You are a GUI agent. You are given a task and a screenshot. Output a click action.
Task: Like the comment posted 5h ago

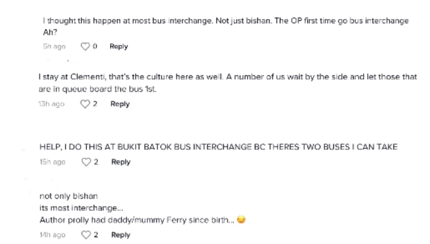(x=85, y=46)
